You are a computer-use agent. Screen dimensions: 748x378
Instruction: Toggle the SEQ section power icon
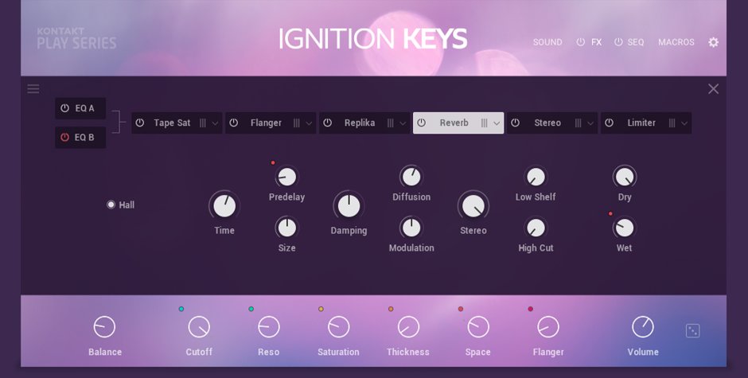pos(618,42)
